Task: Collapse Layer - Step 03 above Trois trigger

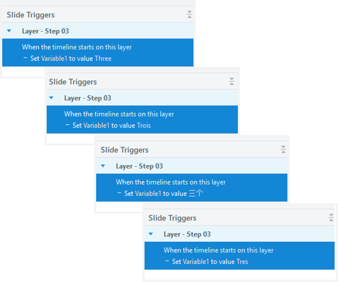Action: (51, 98)
